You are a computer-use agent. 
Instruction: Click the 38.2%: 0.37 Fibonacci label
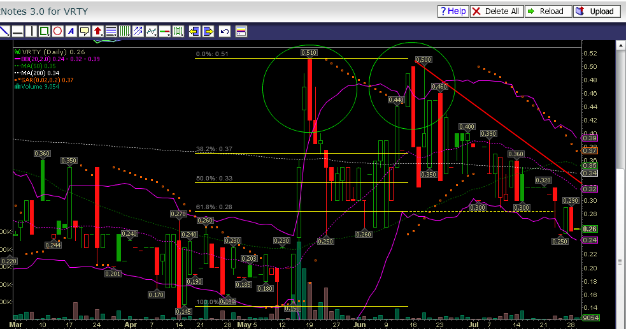(214, 149)
